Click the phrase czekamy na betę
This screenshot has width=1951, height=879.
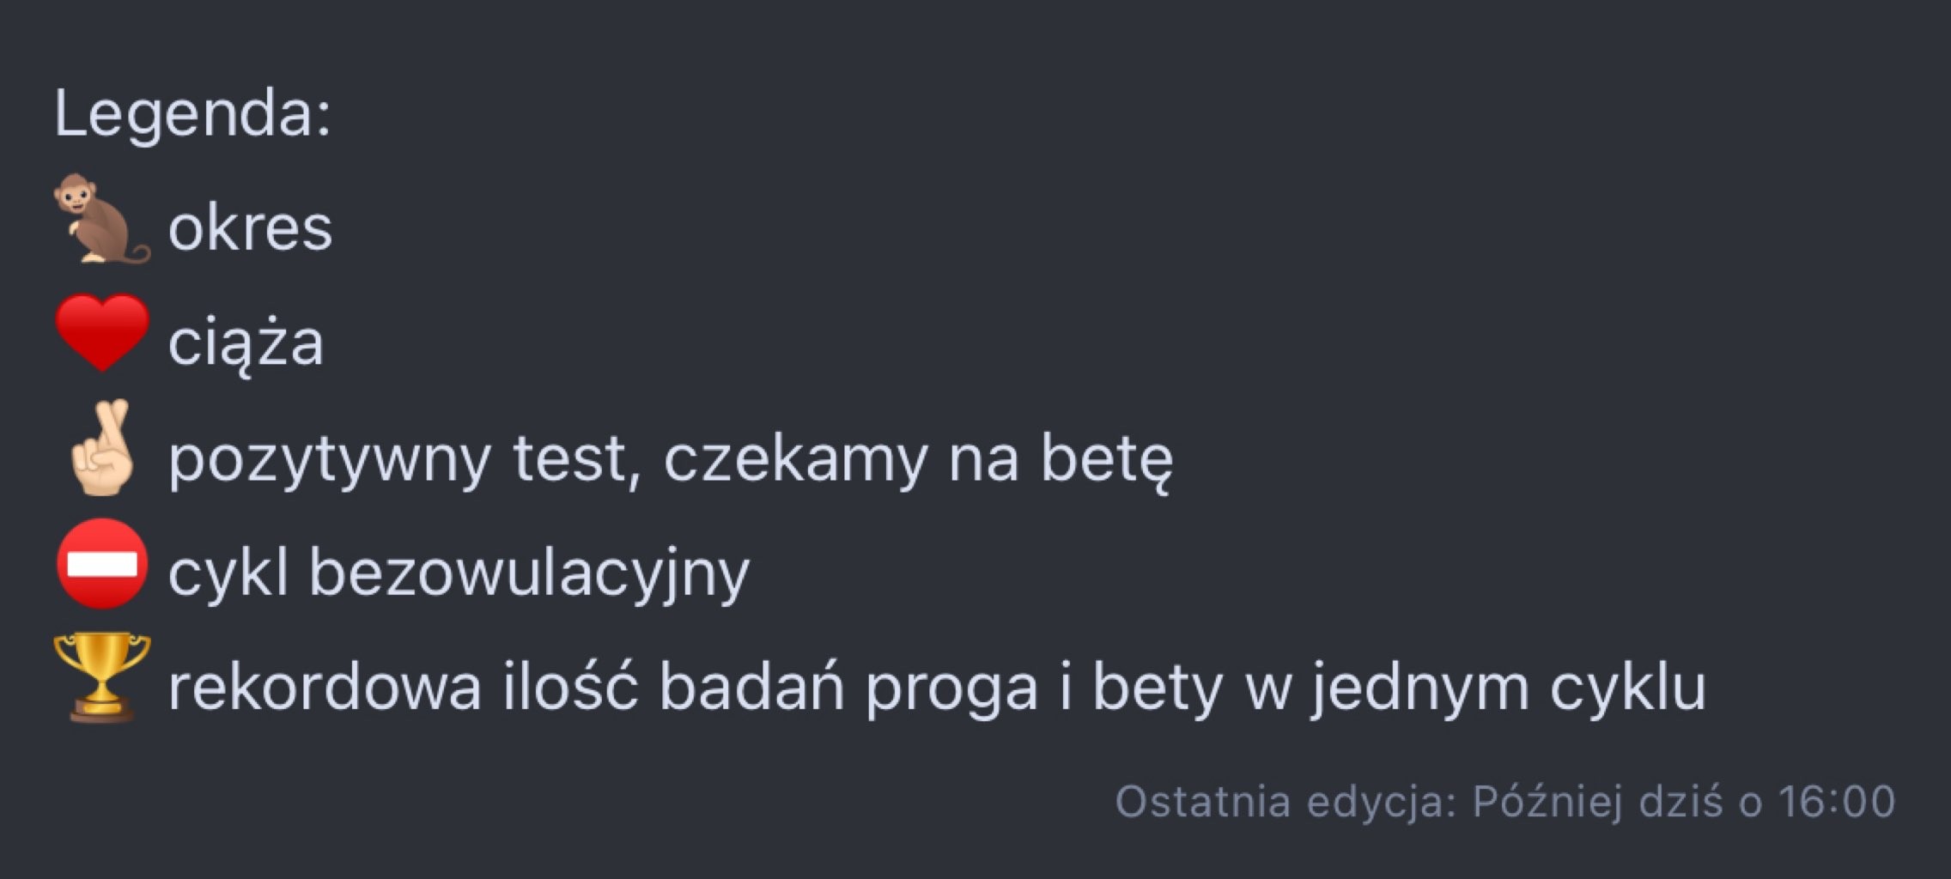coord(917,458)
